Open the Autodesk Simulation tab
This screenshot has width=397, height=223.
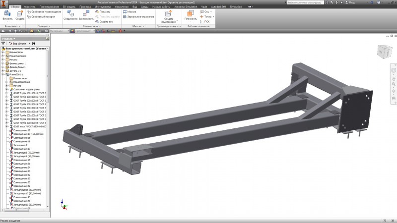(x=186, y=7)
